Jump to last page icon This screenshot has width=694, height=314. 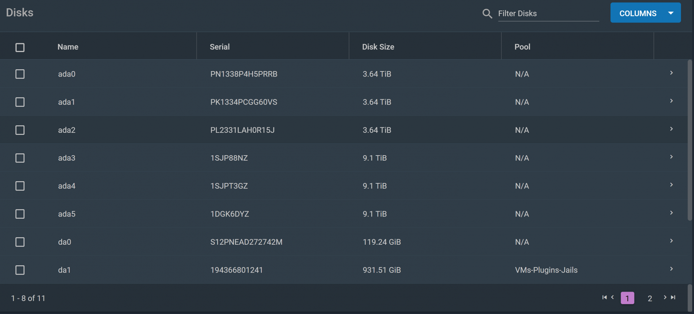coord(673,297)
